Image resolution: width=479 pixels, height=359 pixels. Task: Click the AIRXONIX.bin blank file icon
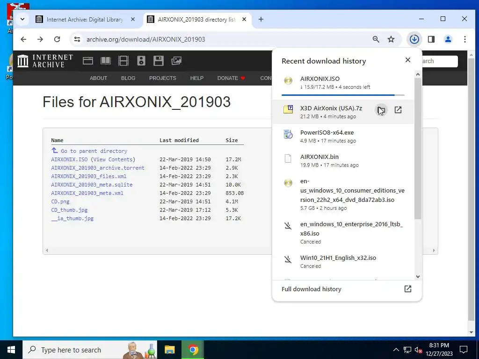point(288,158)
